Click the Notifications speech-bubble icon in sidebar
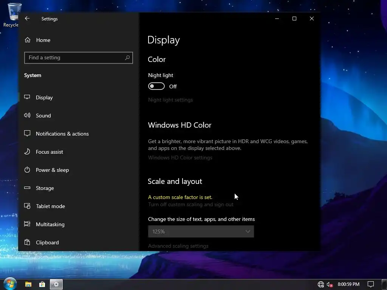 pos(27,133)
